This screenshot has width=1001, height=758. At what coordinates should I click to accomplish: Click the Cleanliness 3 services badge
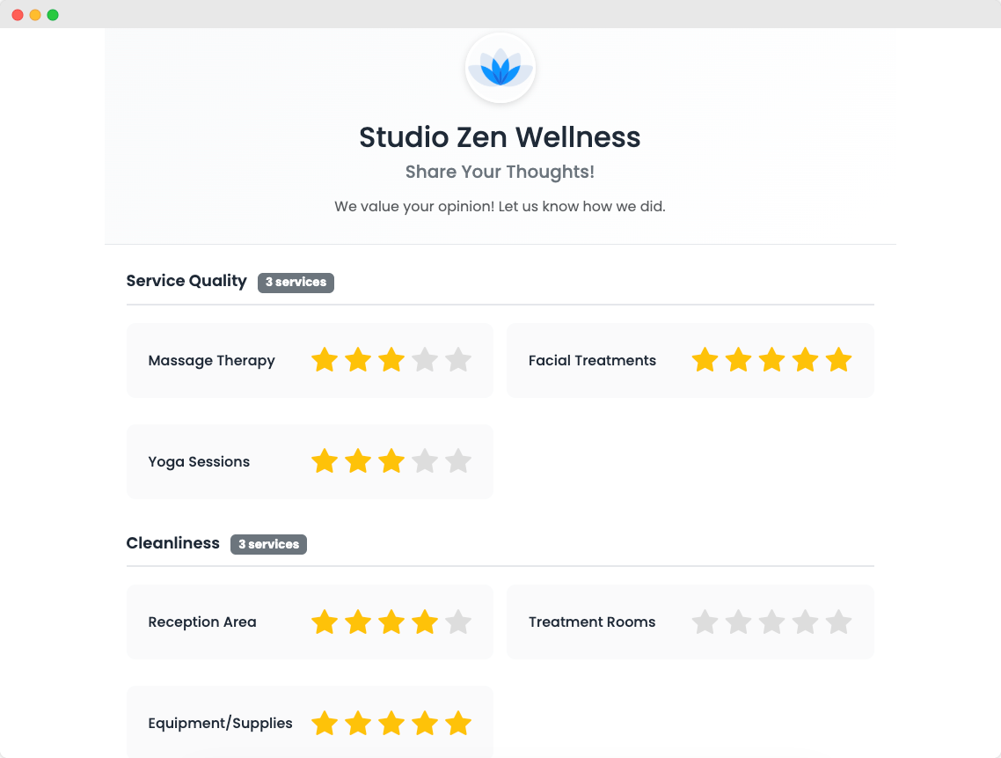[268, 545]
